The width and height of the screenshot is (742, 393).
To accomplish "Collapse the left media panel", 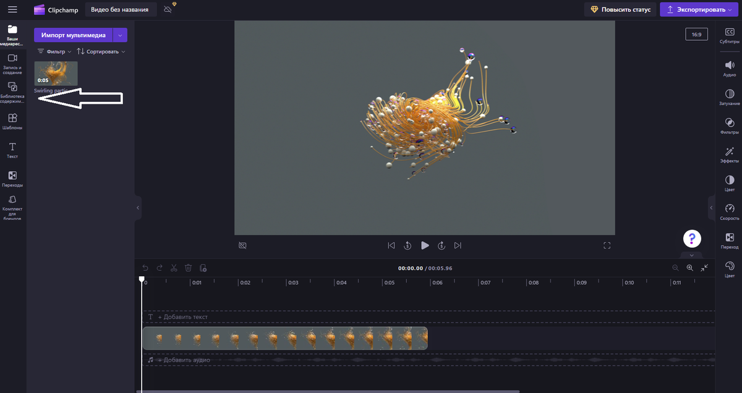I will click(x=138, y=208).
